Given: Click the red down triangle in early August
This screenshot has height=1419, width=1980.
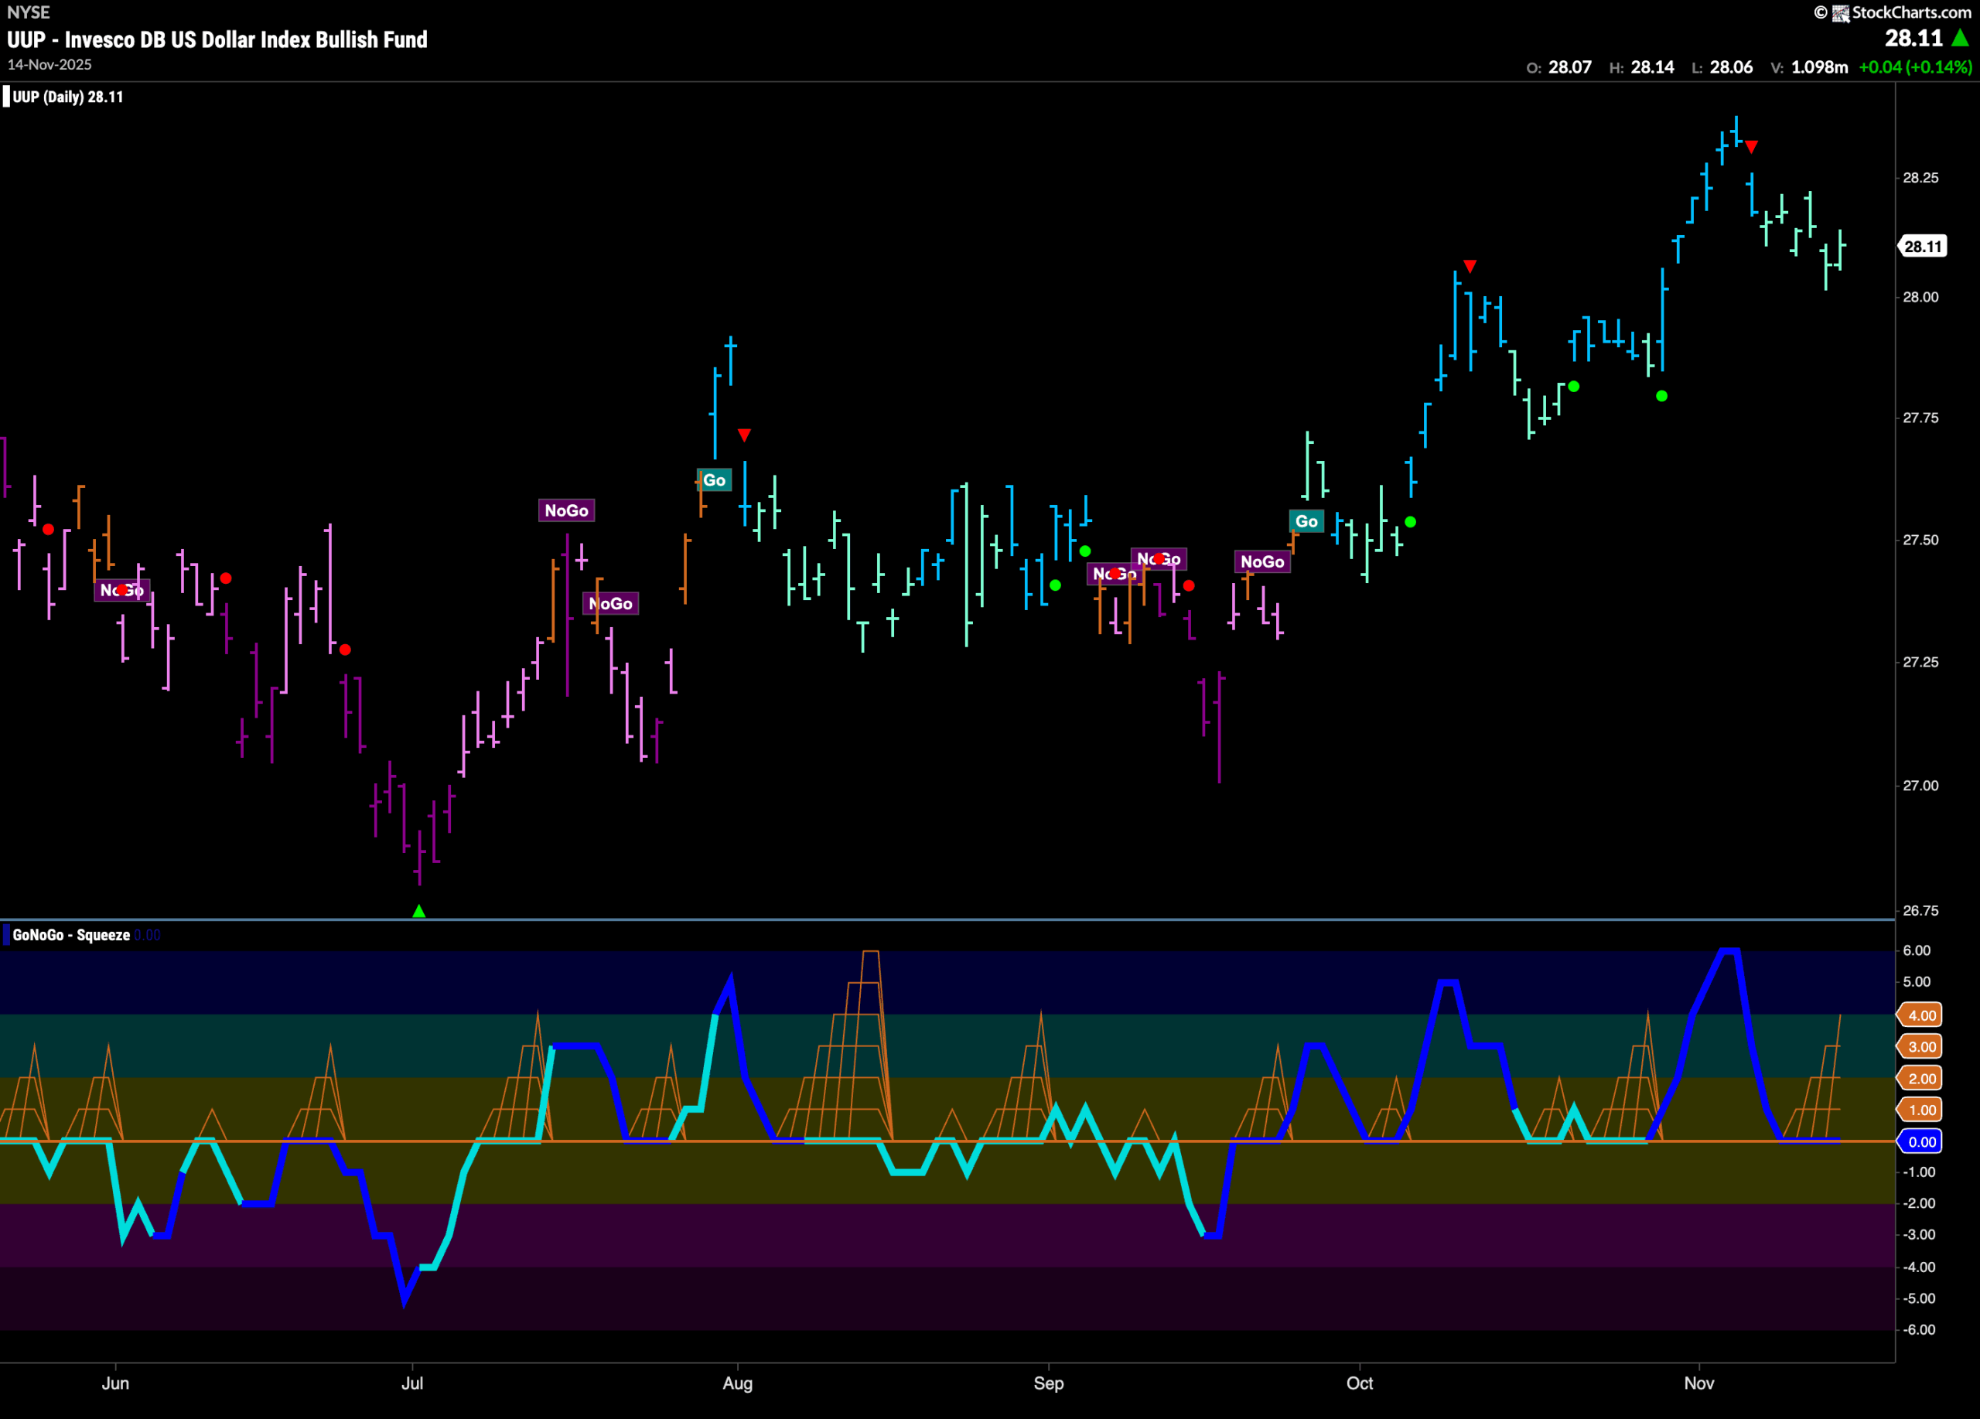Looking at the screenshot, I should pos(744,435).
